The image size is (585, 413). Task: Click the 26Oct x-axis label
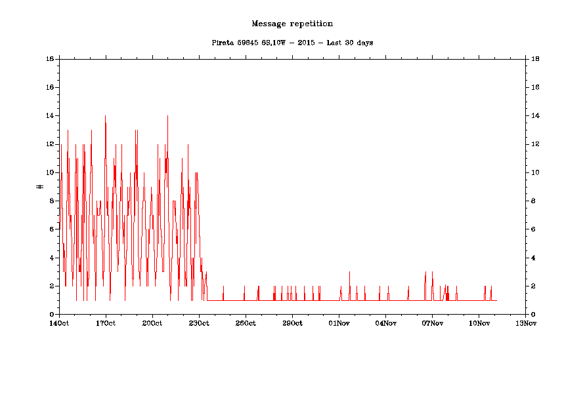(246, 323)
